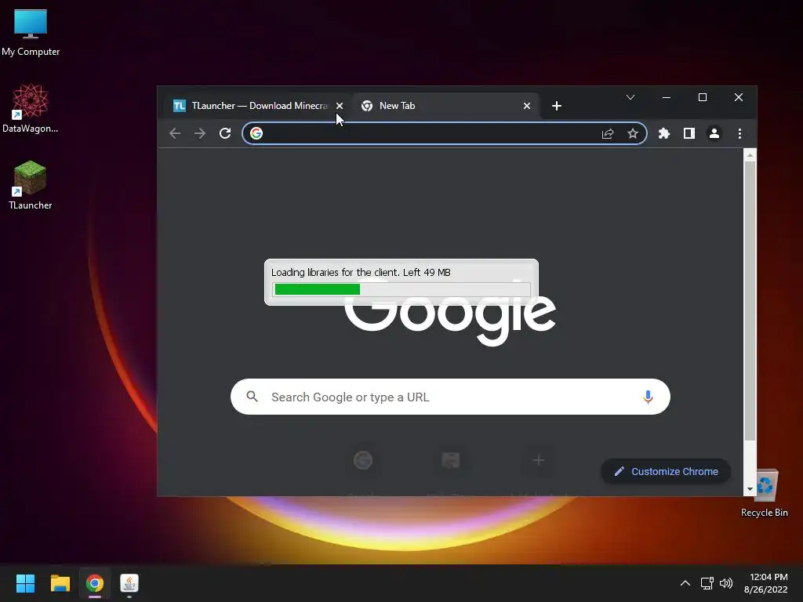Image resolution: width=803 pixels, height=602 pixels.
Task: Click Java TLauncher taskbar icon
Action: pyautogui.click(x=129, y=583)
